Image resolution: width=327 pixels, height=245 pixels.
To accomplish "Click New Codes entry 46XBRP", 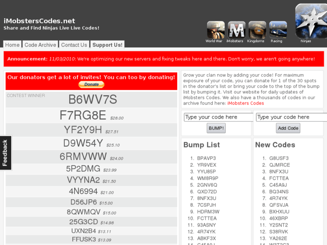I will click(x=278, y=218).
